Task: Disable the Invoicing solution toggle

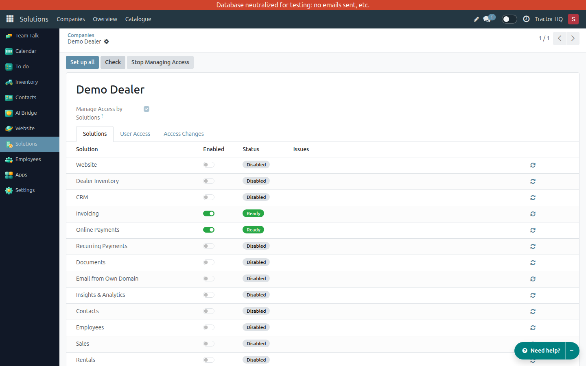Action: tap(209, 213)
